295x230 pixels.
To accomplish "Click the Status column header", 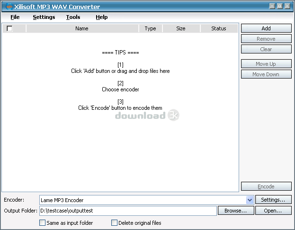I will 218,28.
